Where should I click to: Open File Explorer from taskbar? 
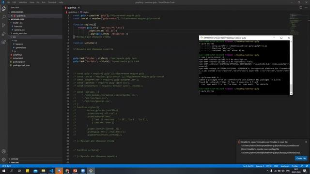tap(43, 171)
